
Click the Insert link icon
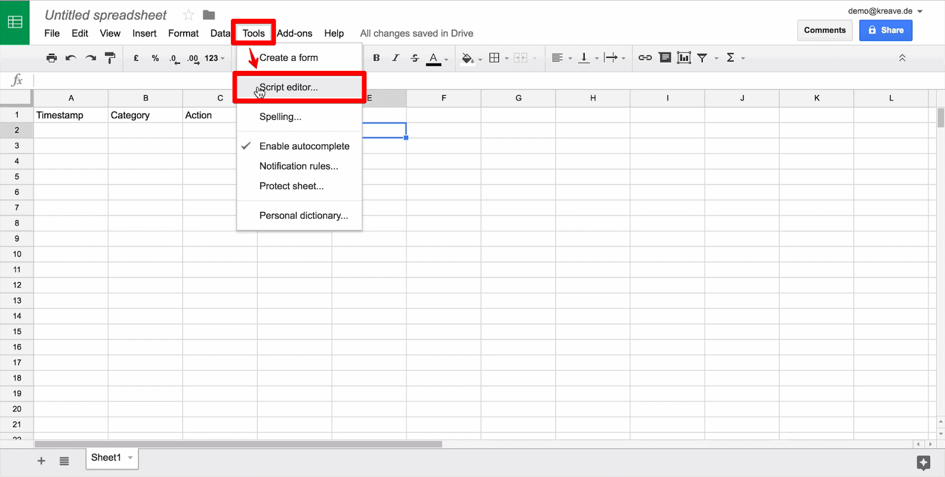[x=645, y=58]
